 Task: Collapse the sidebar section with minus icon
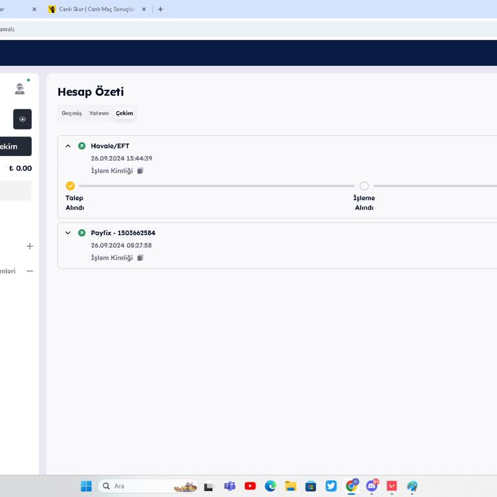30,271
